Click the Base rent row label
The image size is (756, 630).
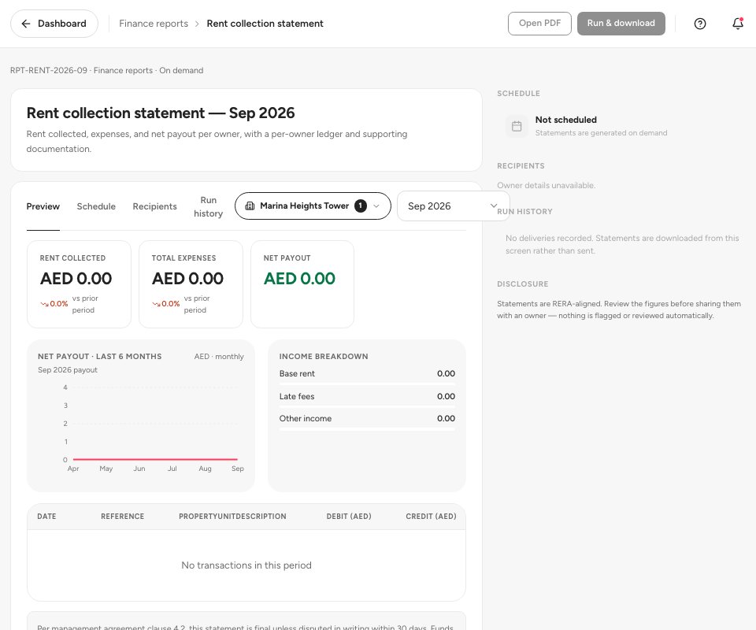[x=297, y=373]
